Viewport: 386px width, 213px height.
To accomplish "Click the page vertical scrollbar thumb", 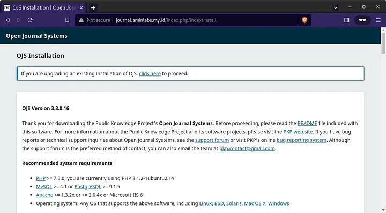I will (383, 43).
